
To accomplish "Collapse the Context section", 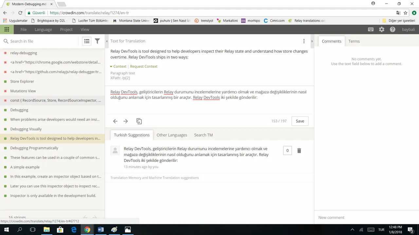I will (x=118, y=66).
